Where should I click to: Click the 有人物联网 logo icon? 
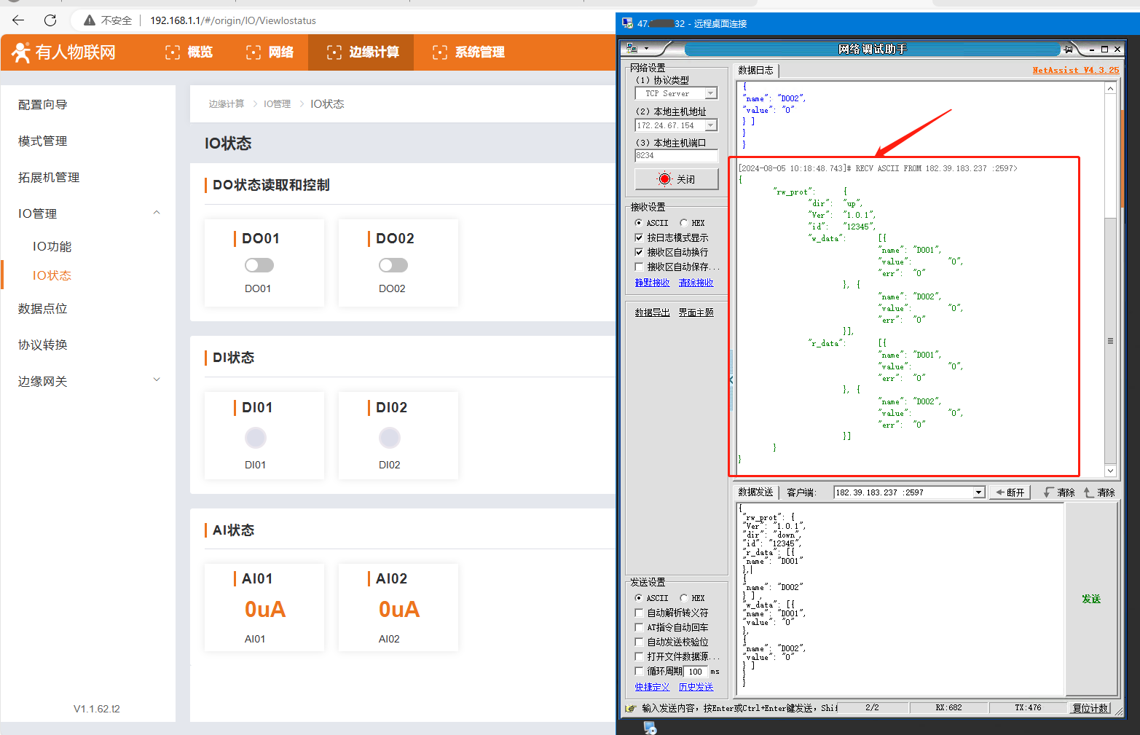tap(21, 52)
